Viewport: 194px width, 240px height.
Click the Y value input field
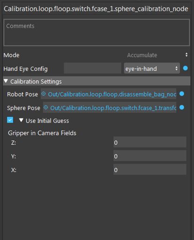150,156
